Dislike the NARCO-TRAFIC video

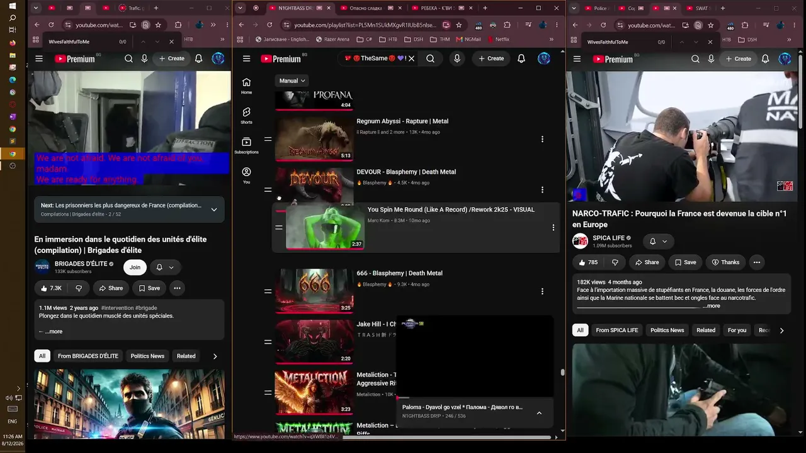[x=615, y=262]
